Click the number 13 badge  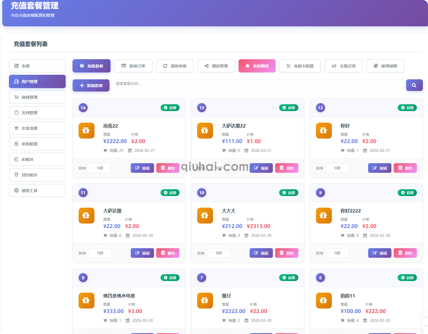(202, 108)
